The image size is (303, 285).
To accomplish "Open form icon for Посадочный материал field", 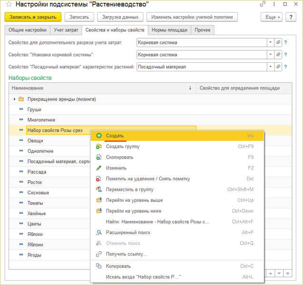I will [x=278, y=67].
